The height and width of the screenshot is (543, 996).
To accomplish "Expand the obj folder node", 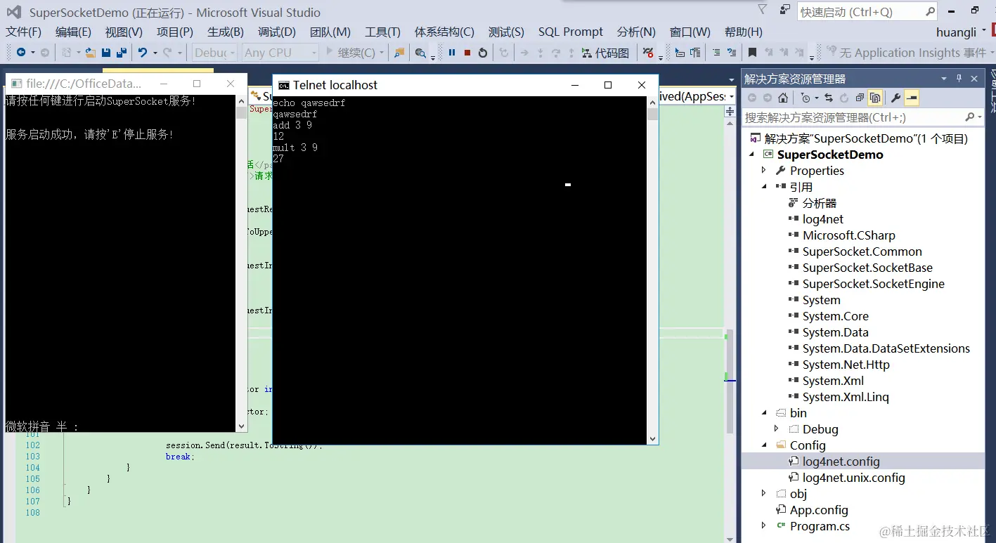I will 764,494.
